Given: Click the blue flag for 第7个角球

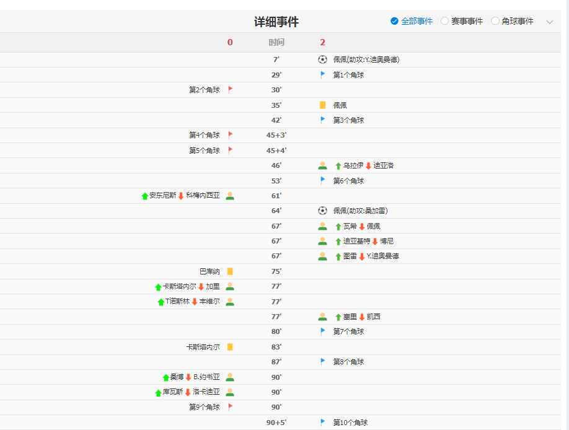Looking at the screenshot, I should coord(322,331).
